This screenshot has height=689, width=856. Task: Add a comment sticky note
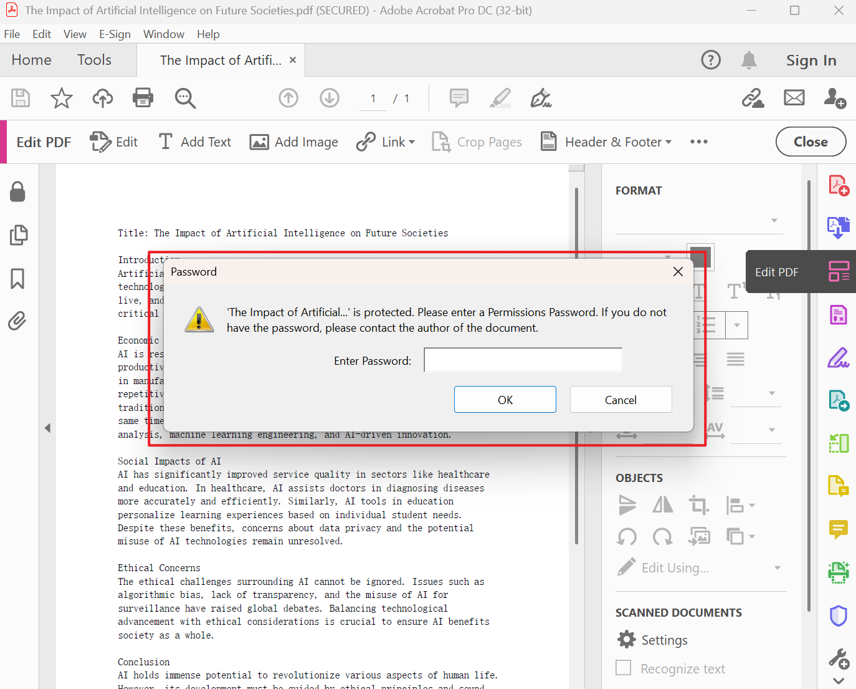459,98
